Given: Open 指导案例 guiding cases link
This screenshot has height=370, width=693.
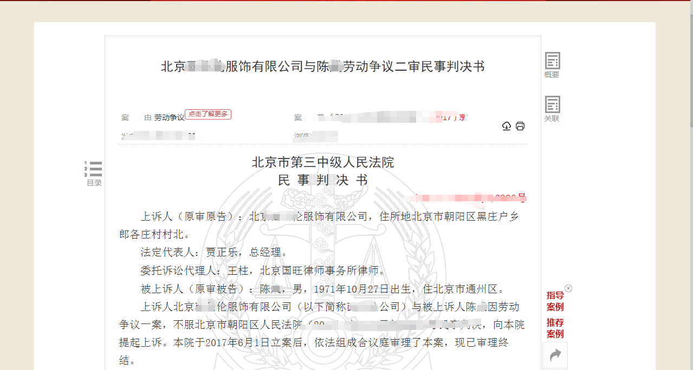Looking at the screenshot, I should tap(555, 301).
